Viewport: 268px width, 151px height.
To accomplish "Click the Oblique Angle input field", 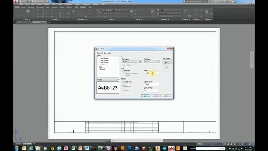I will (x=152, y=90).
